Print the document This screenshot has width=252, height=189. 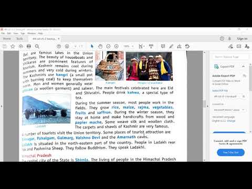pos(29,46)
